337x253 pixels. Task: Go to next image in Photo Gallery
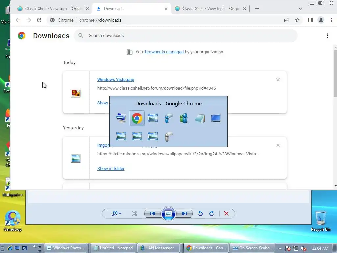coord(184,213)
